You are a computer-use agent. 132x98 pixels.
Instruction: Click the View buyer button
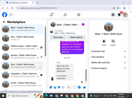pos(58,37)
